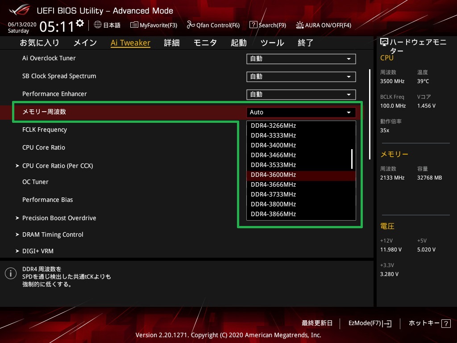Expand CPU Core Ratio (Per CCX)

coord(58,166)
